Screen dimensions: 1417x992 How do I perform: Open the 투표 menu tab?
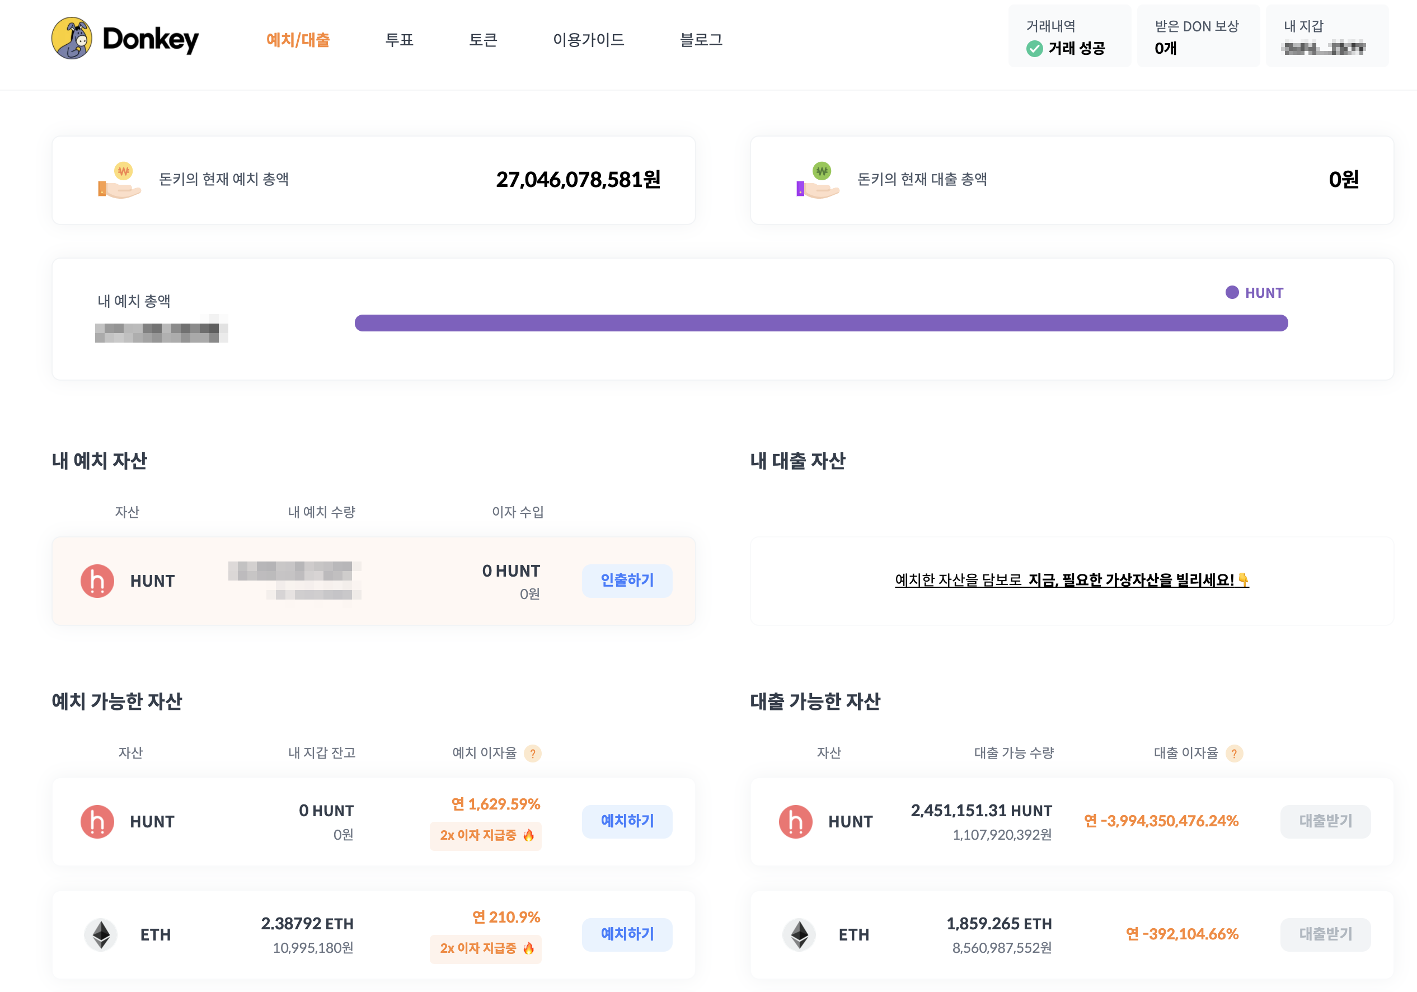[x=400, y=40]
